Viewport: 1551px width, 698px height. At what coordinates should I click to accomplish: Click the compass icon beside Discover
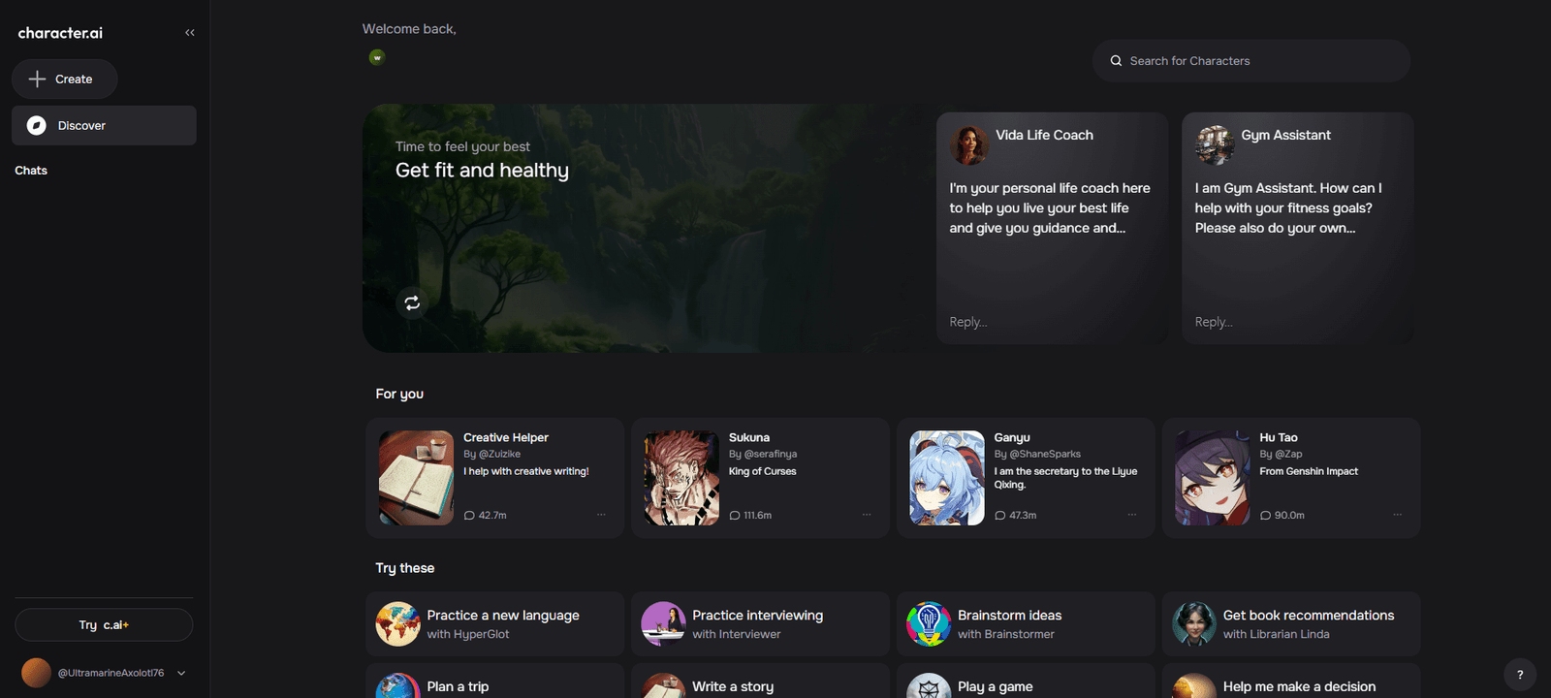[x=36, y=126]
